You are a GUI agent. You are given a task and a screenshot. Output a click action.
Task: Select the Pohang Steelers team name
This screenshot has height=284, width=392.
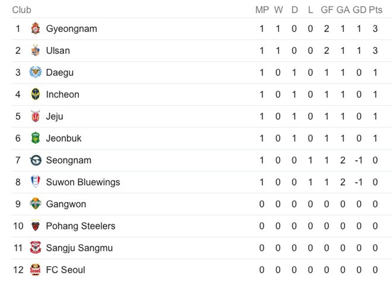80,226
